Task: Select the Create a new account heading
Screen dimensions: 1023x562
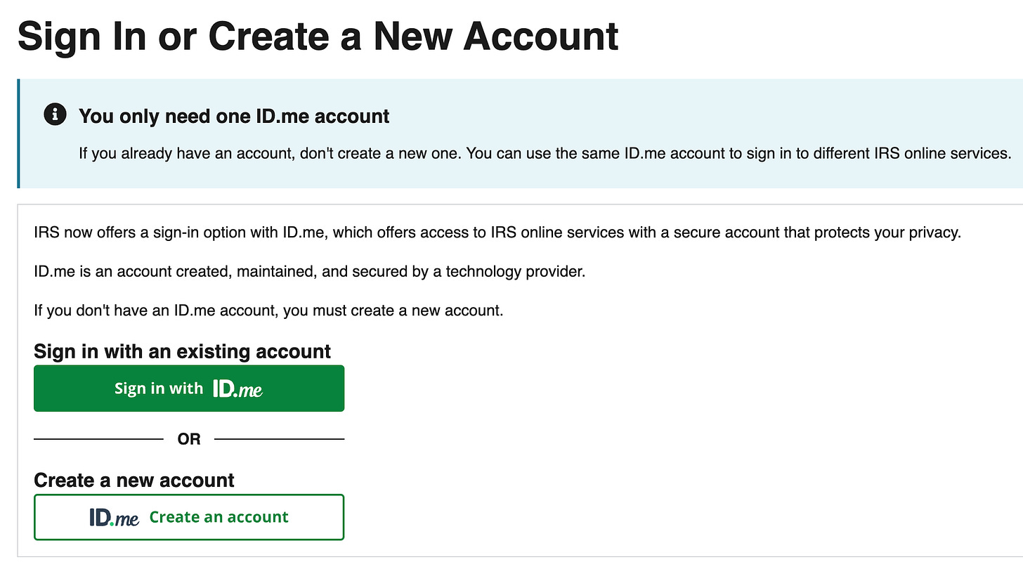Action: coord(133,480)
